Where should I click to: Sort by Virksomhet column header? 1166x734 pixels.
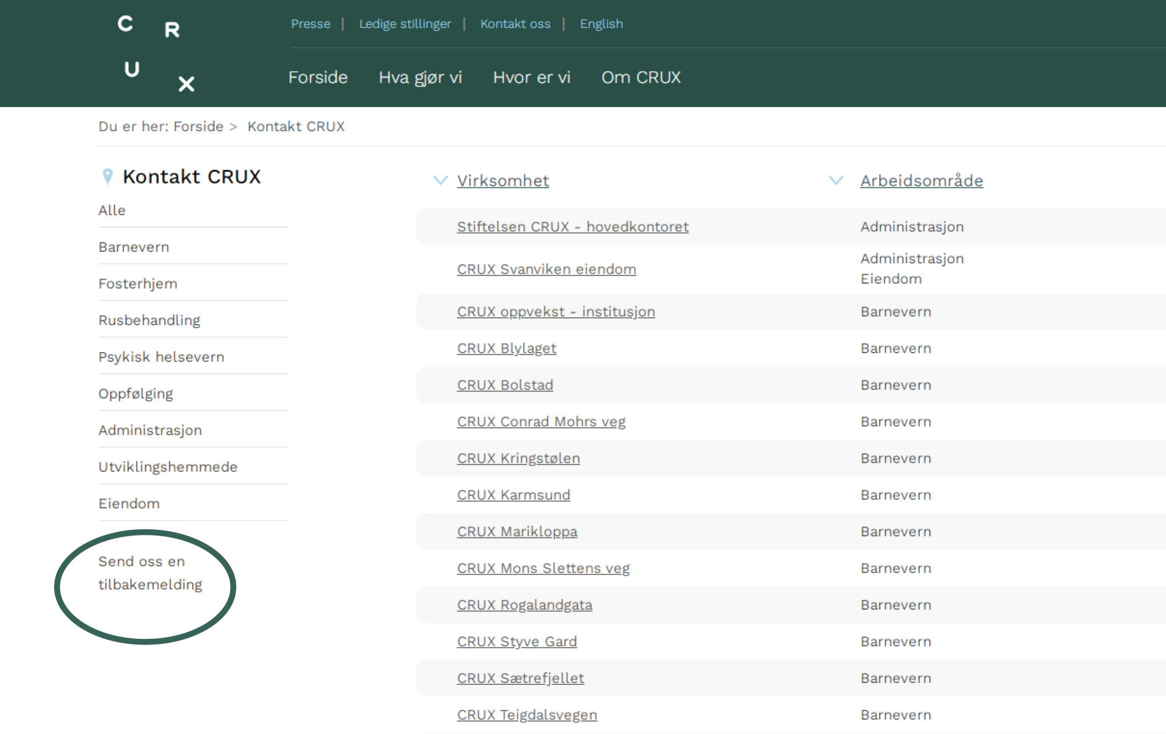pos(503,181)
